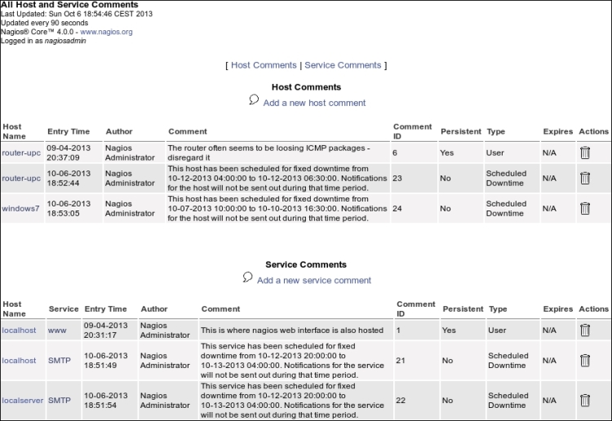Open router-upc host with comment ID 6
This screenshot has width=612, height=421.
coord(21,153)
